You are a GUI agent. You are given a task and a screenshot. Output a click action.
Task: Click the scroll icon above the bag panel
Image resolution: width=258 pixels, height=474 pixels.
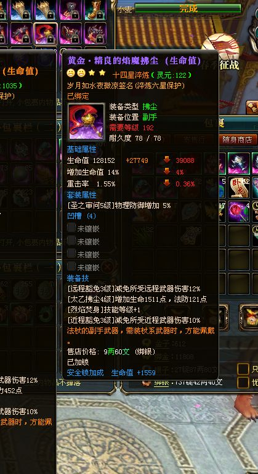pos(252,107)
